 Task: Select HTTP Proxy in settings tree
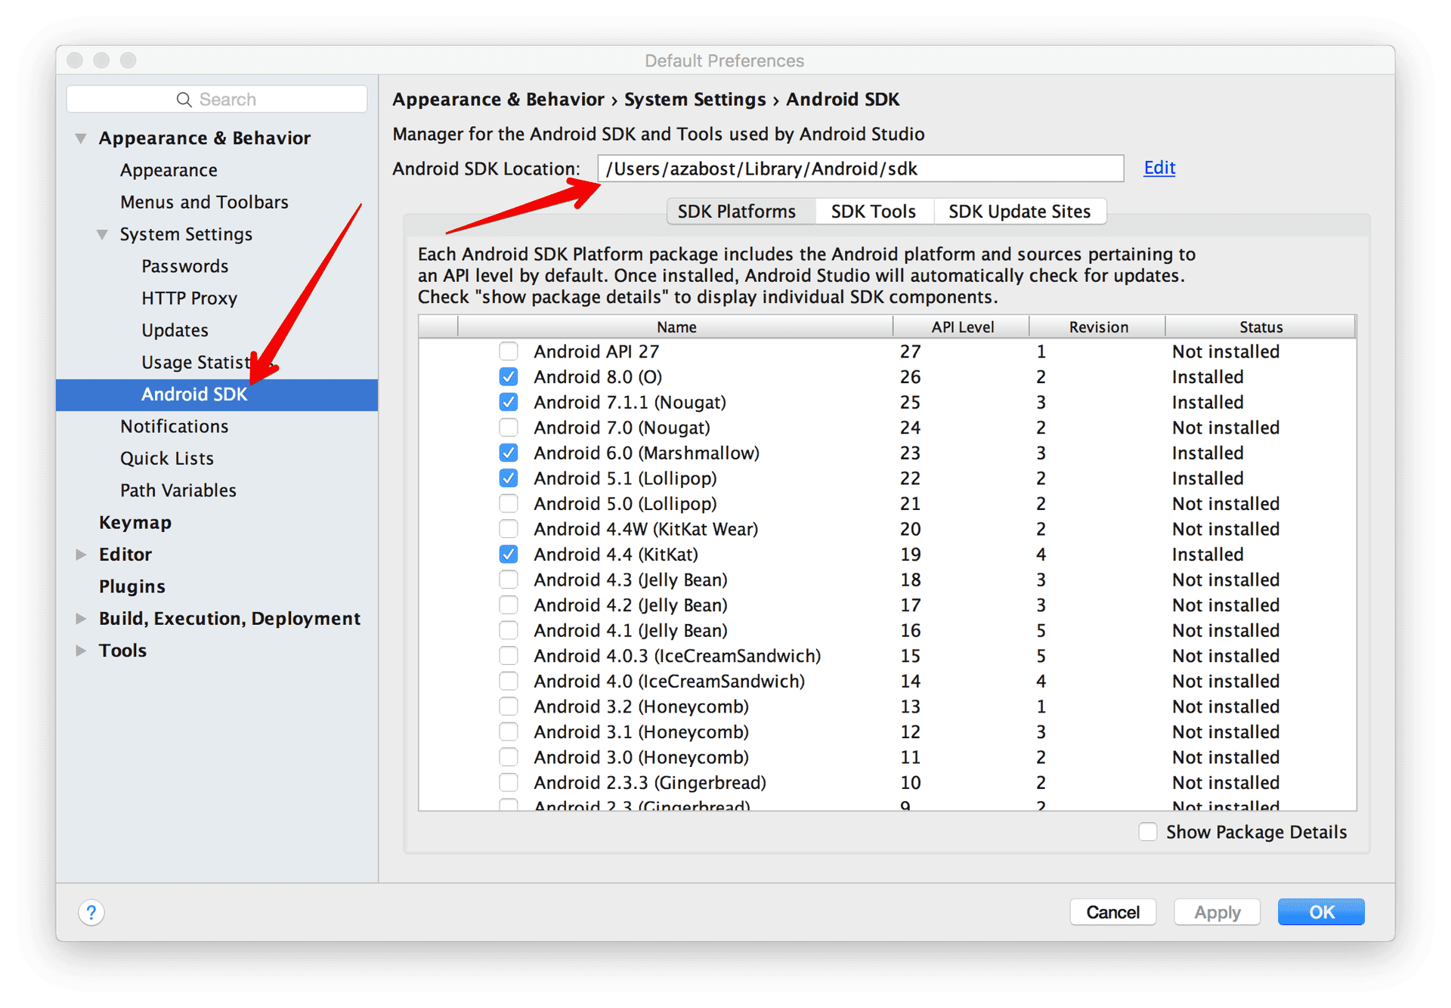coord(189,298)
